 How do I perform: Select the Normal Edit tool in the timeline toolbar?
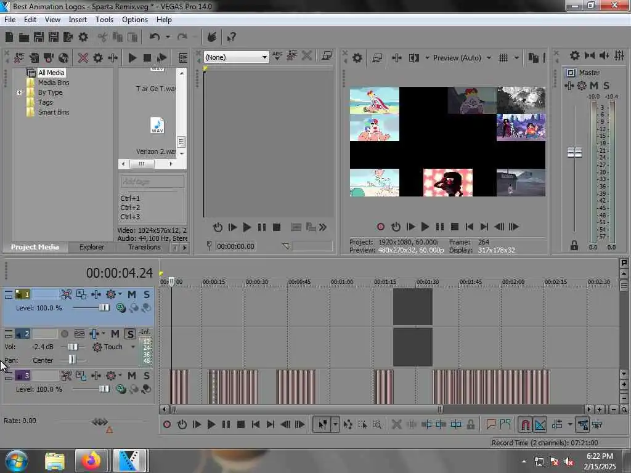point(323,424)
